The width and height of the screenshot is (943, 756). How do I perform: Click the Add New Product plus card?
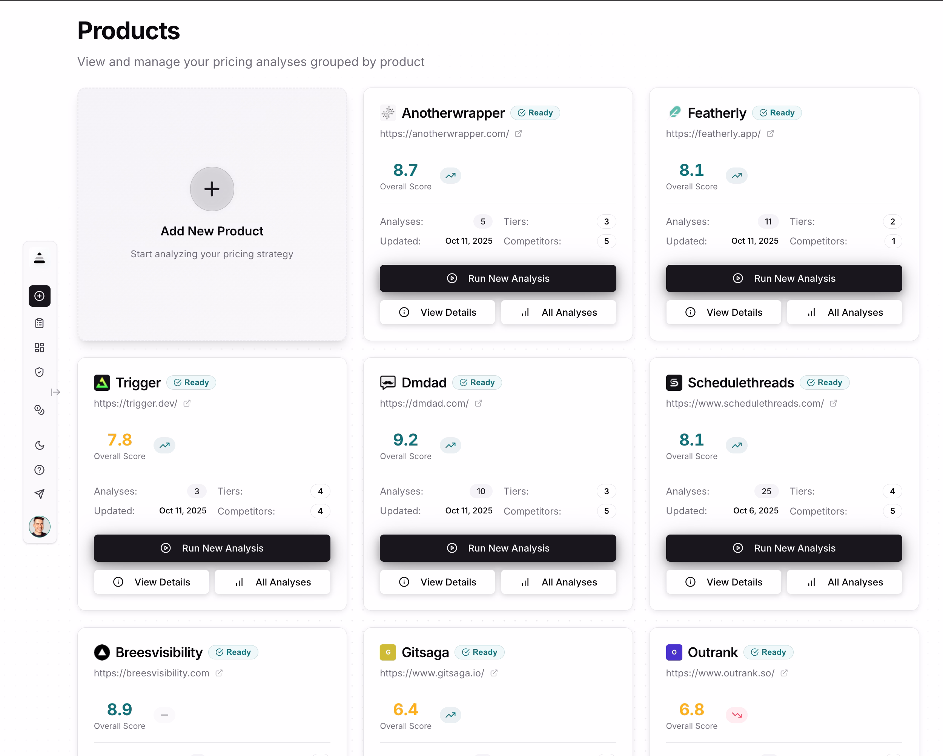click(212, 189)
